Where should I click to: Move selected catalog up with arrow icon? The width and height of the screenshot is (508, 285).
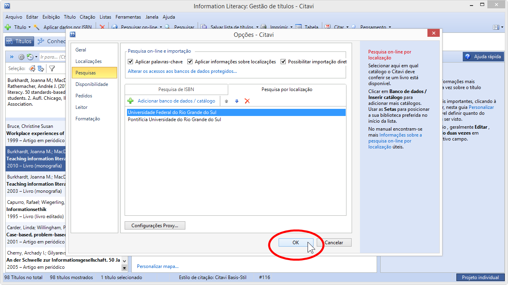tap(227, 101)
